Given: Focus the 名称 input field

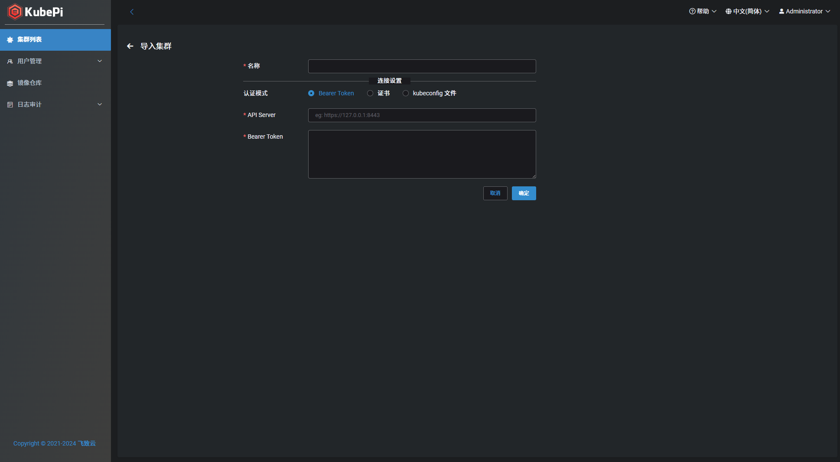Looking at the screenshot, I should coord(422,66).
